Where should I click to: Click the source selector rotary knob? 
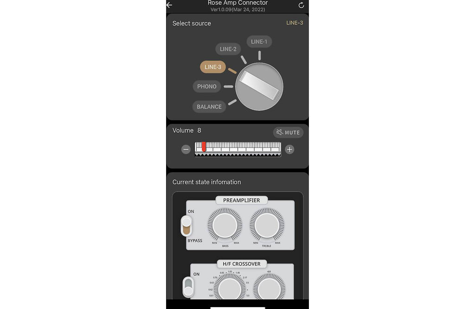coord(259,87)
